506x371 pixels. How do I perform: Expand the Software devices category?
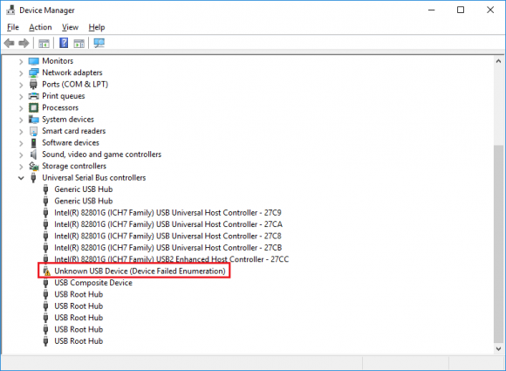click(x=21, y=143)
